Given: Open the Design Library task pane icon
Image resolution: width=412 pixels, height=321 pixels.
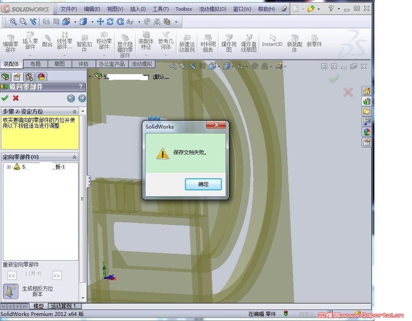Looking at the screenshot, I should point(367,101).
